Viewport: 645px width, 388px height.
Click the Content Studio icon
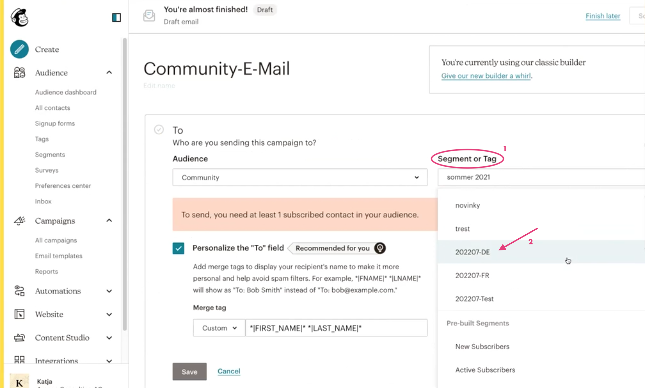pyautogui.click(x=19, y=337)
